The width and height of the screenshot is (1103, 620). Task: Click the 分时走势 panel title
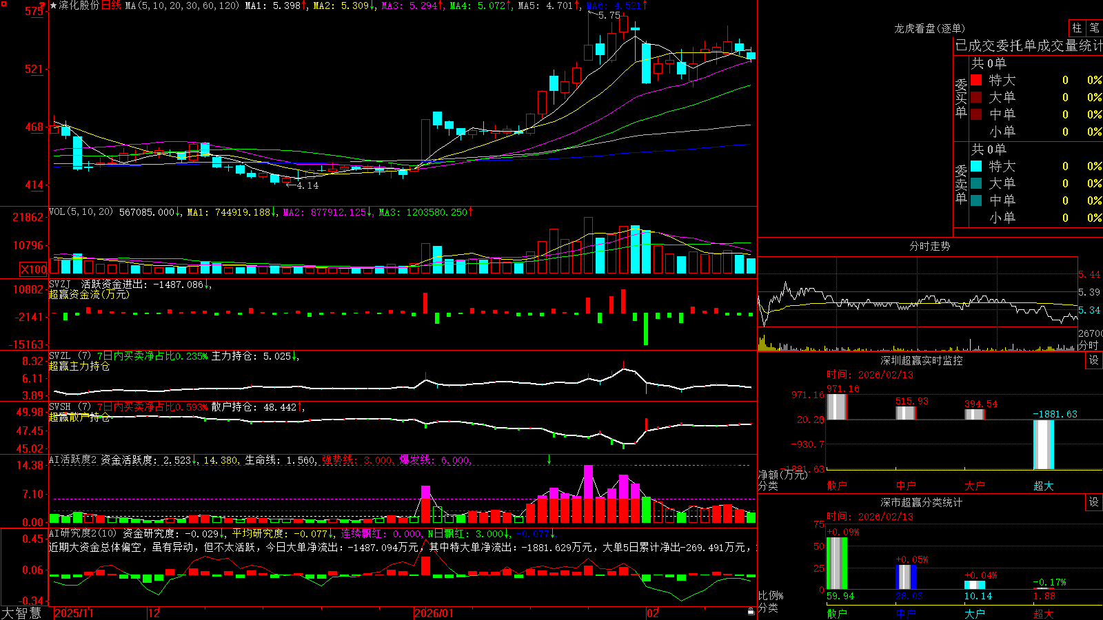(x=929, y=246)
